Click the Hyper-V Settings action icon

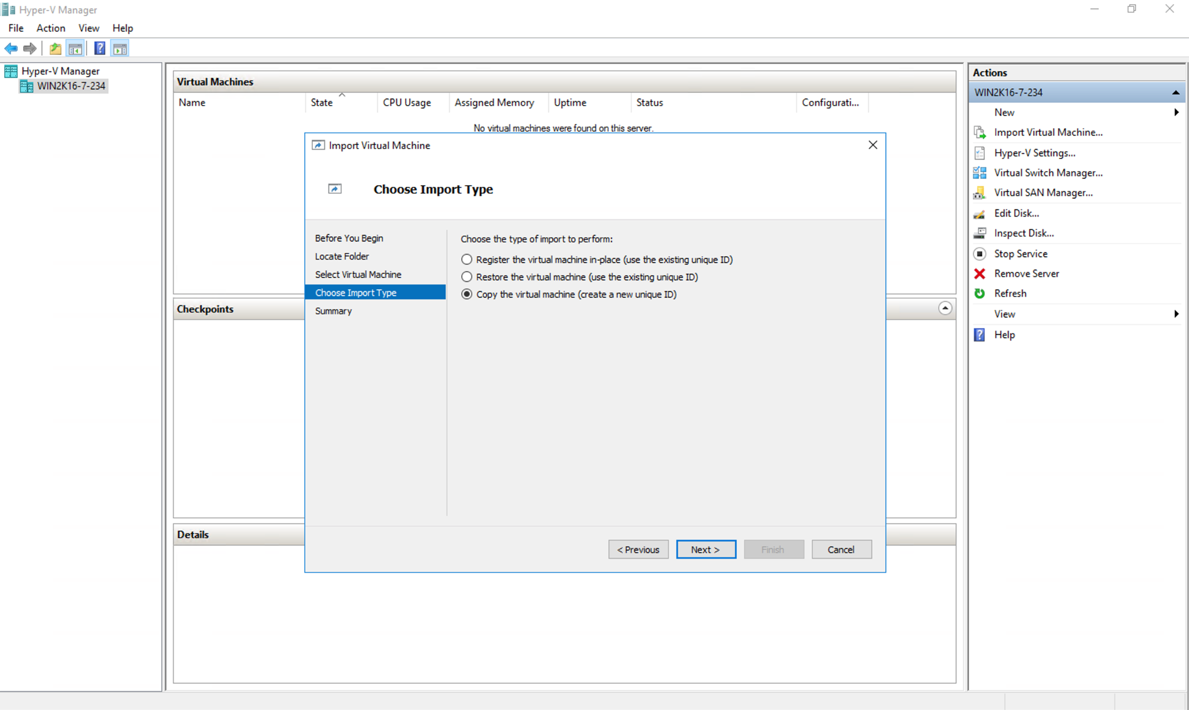click(980, 153)
